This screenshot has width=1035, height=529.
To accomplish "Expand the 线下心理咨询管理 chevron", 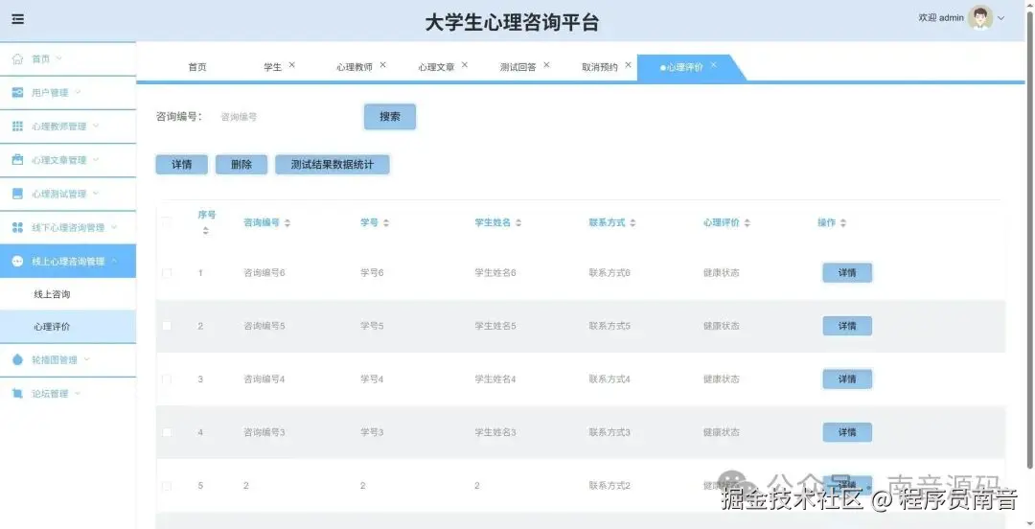I will [113, 226].
